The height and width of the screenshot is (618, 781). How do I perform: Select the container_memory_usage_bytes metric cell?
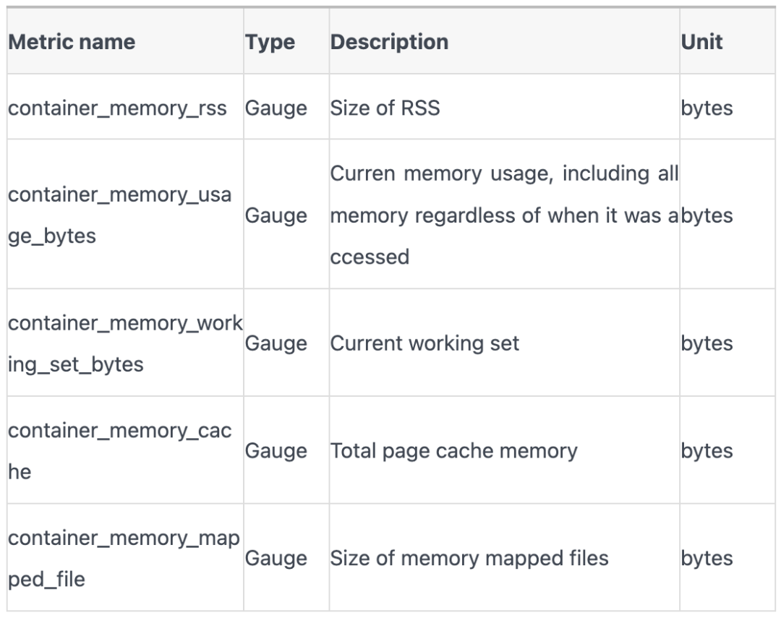click(119, 215)
